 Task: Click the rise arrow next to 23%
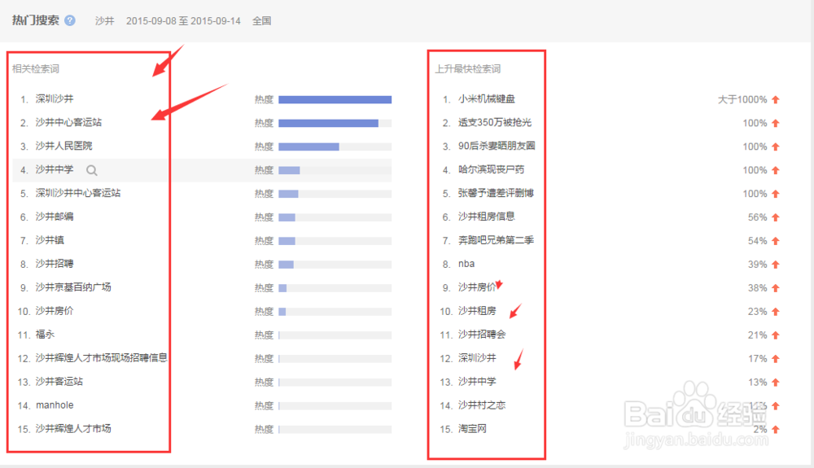(776, 312)
